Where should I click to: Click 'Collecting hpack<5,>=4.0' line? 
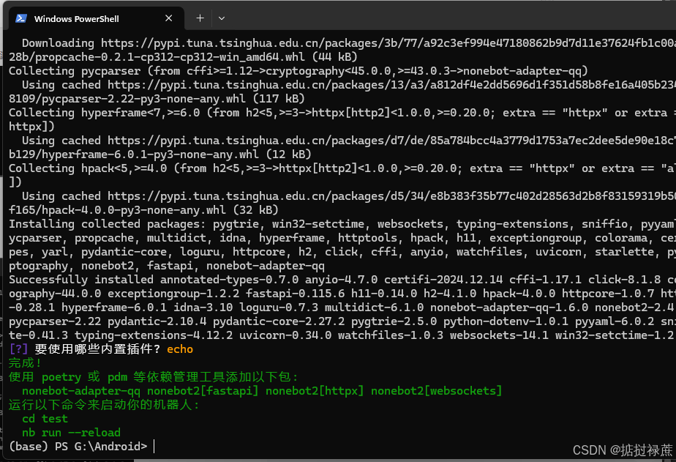pyautogui.click(x=342, y=168)
